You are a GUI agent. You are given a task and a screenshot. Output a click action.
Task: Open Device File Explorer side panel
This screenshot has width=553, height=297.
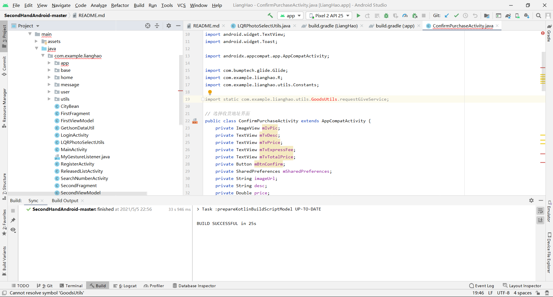(549, 253)
